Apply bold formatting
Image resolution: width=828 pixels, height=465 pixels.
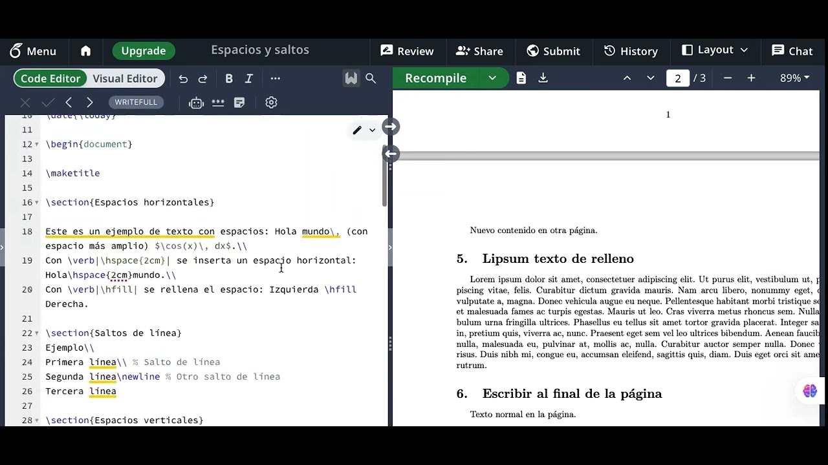click(228, 79)
